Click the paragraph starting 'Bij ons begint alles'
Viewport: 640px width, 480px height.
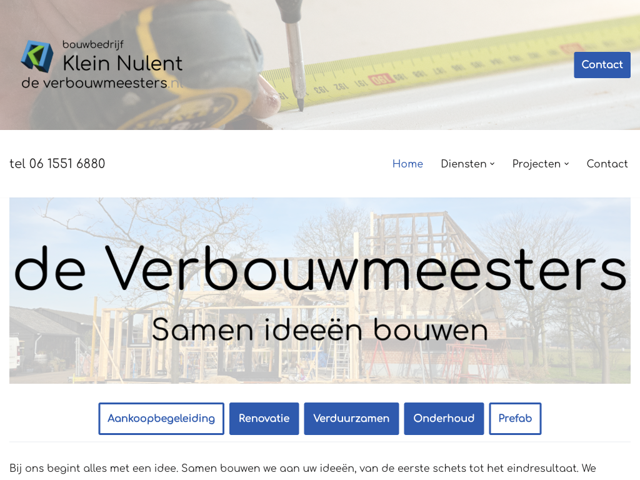coord(302,468)
